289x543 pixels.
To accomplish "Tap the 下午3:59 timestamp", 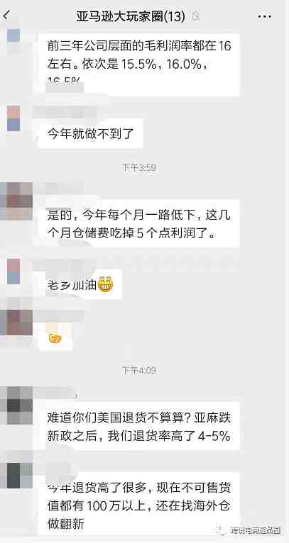I will pyautogui.click(x=139, y=168).
